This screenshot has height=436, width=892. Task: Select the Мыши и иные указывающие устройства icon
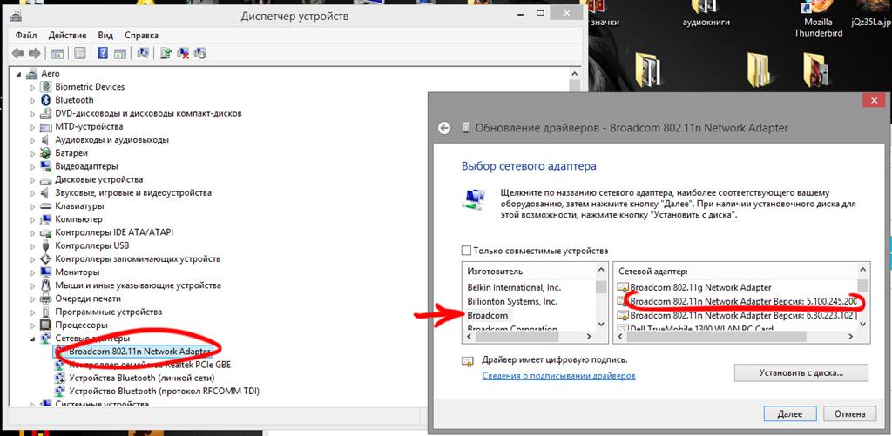point(46,285)
